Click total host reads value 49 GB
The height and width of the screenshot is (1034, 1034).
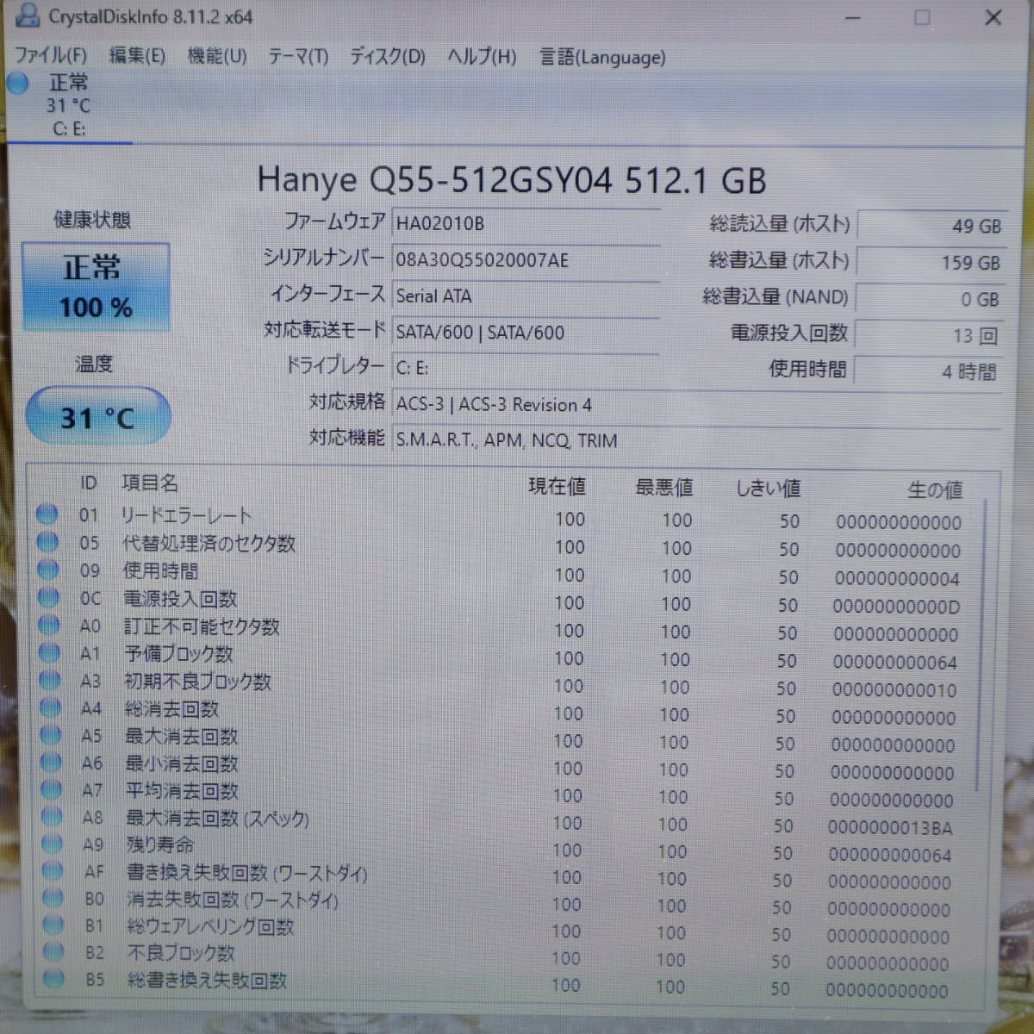coord(931,226)
